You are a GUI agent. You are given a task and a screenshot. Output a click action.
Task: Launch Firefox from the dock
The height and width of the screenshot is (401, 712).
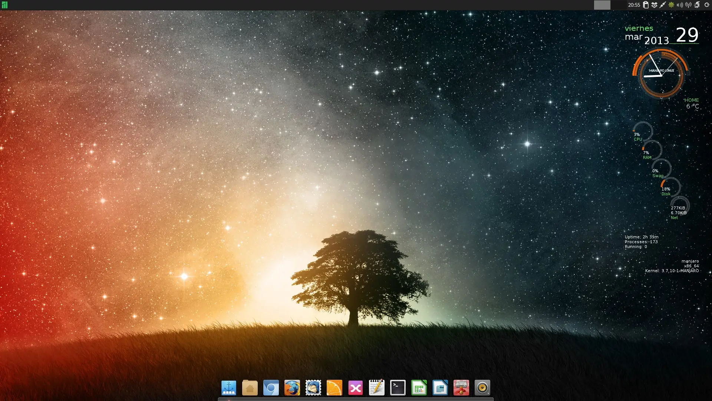pos(292,388)
